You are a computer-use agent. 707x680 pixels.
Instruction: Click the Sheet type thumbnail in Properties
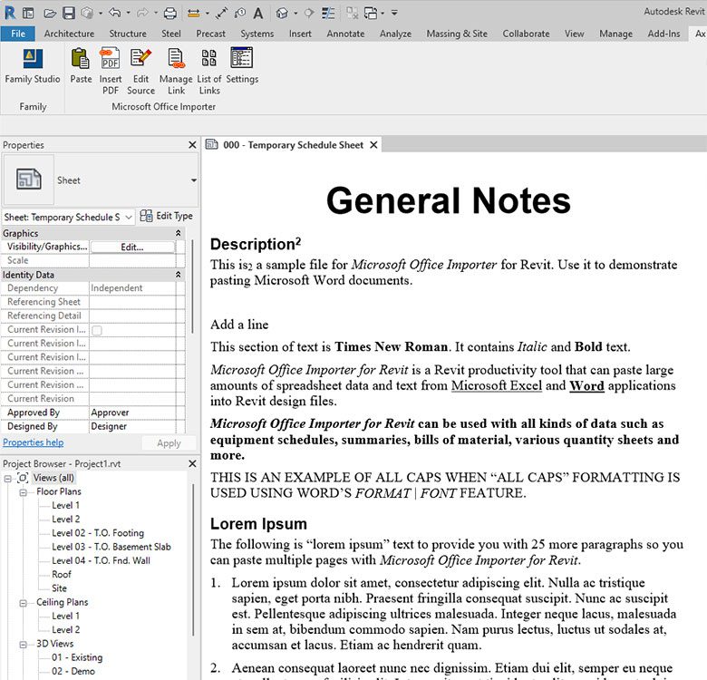(x=29, y=180)
